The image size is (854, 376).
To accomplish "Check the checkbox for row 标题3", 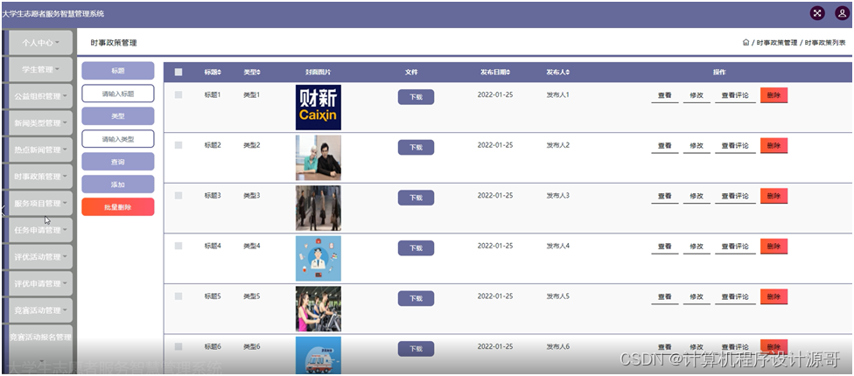I will (x=178, y=195).
